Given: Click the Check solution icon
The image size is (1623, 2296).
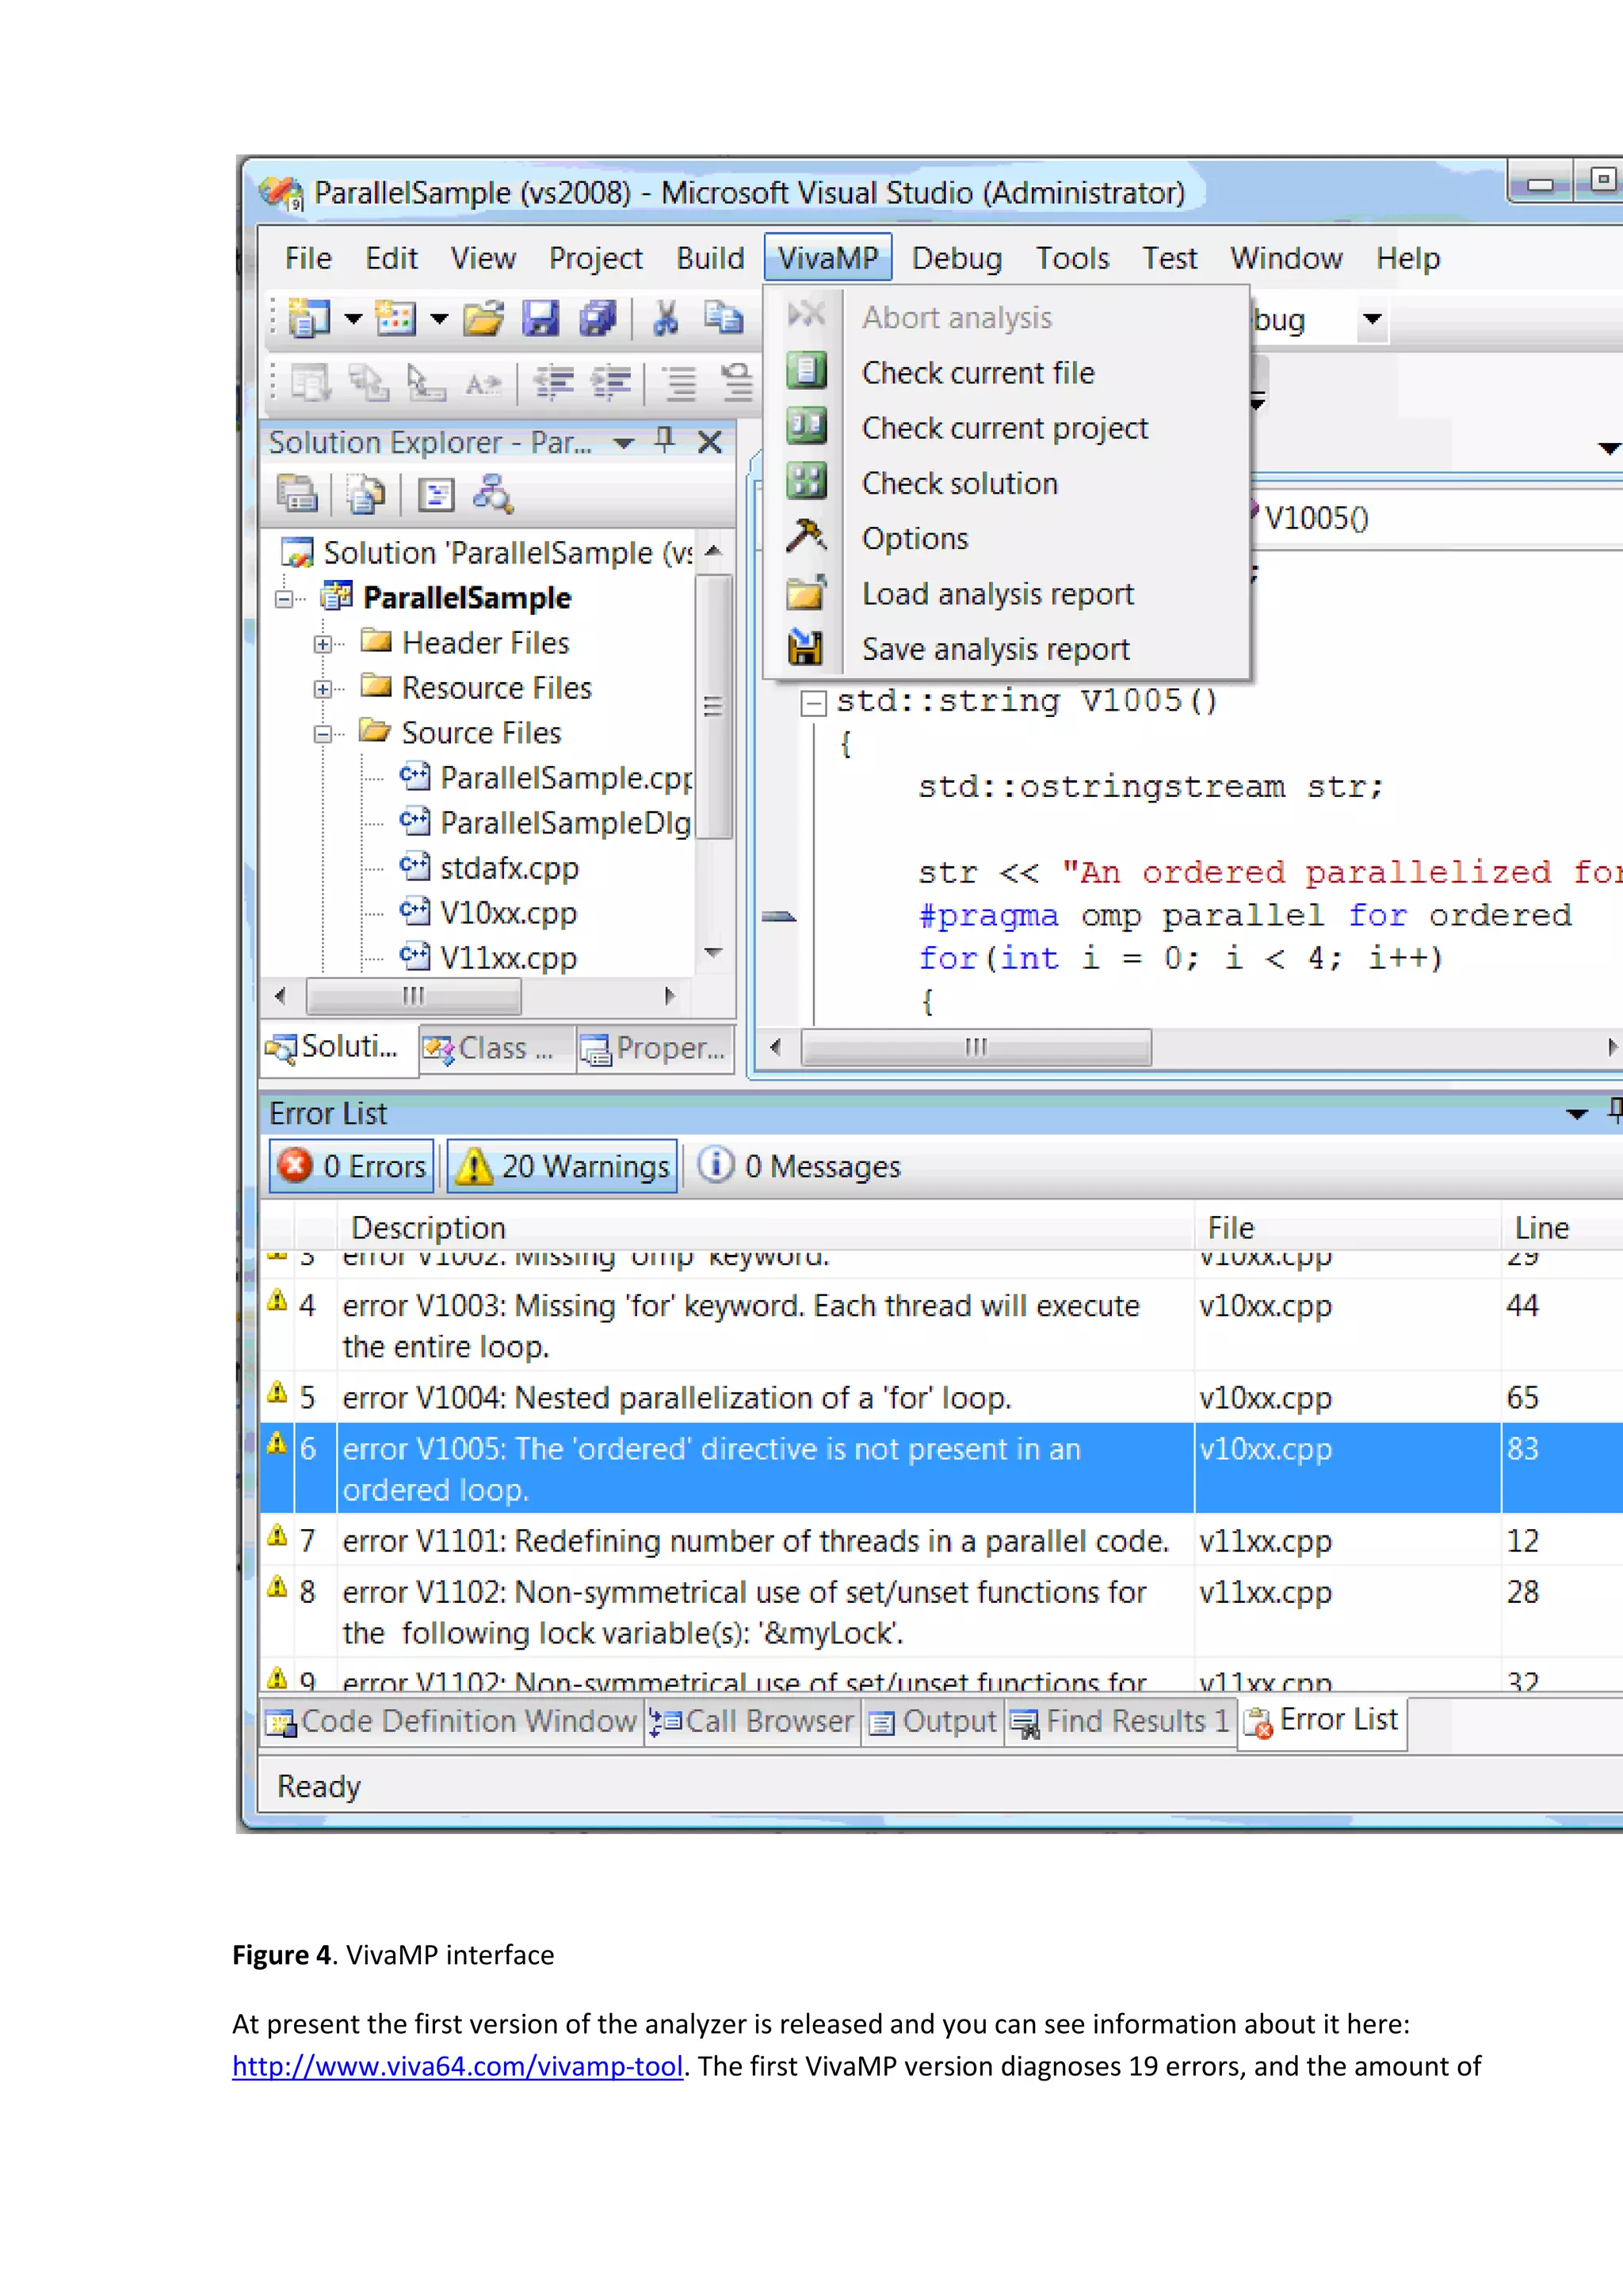Looking at the screenshot, I should [x=806, y=481].
